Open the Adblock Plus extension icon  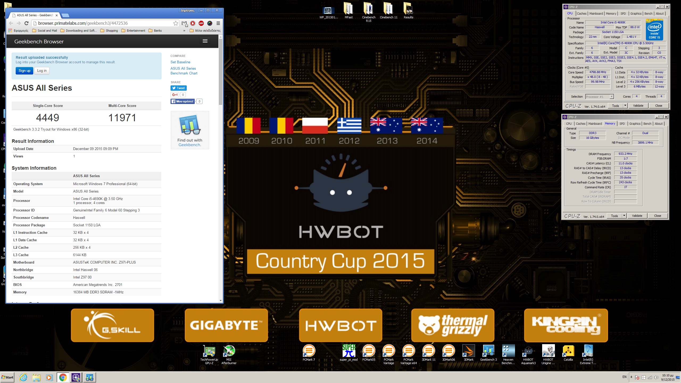201,23
